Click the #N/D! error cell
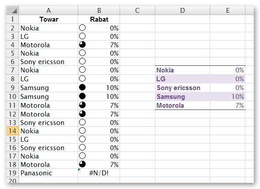260x189 pixels. 99,173
